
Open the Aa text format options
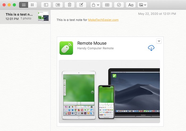(131, 5)
